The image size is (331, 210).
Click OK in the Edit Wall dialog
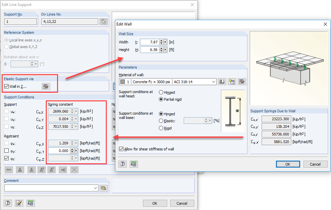point(288,164)
